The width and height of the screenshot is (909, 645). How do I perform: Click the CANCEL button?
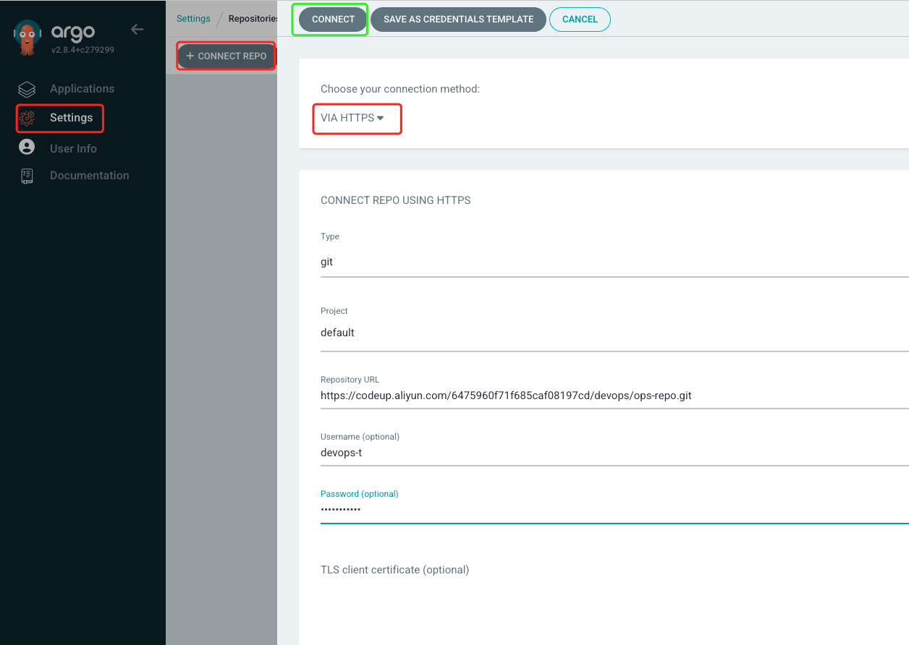580,20
